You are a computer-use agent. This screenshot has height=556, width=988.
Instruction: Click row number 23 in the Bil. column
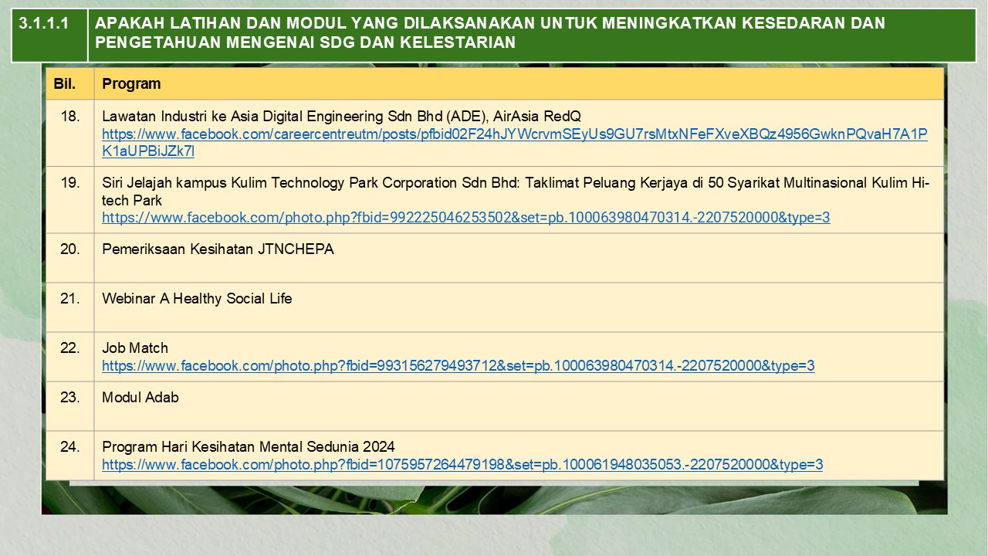click(x=70, y=398)
